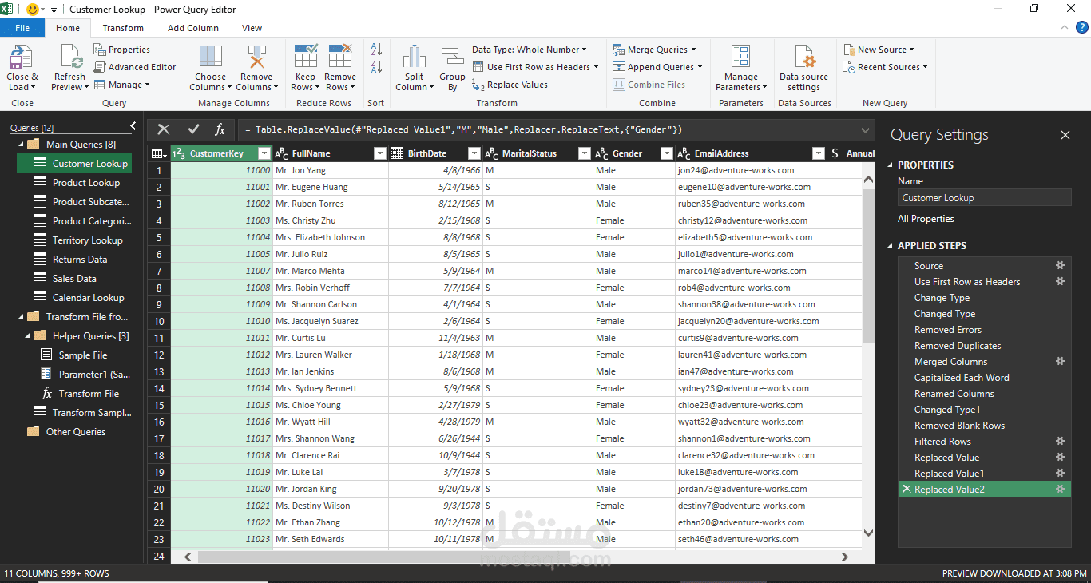This screenshot has width=1091, height=583.
Task: Click the Choose Columns icon
Action: tap(210, 58)
